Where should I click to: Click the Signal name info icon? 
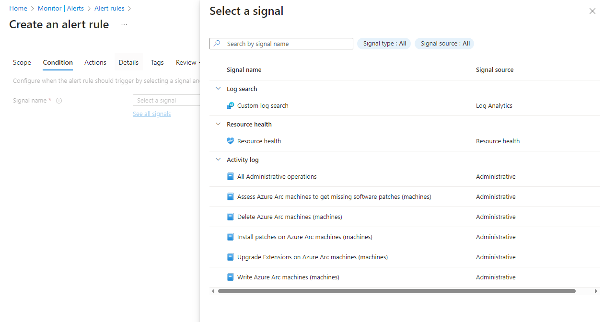click(x=59, y=101)
